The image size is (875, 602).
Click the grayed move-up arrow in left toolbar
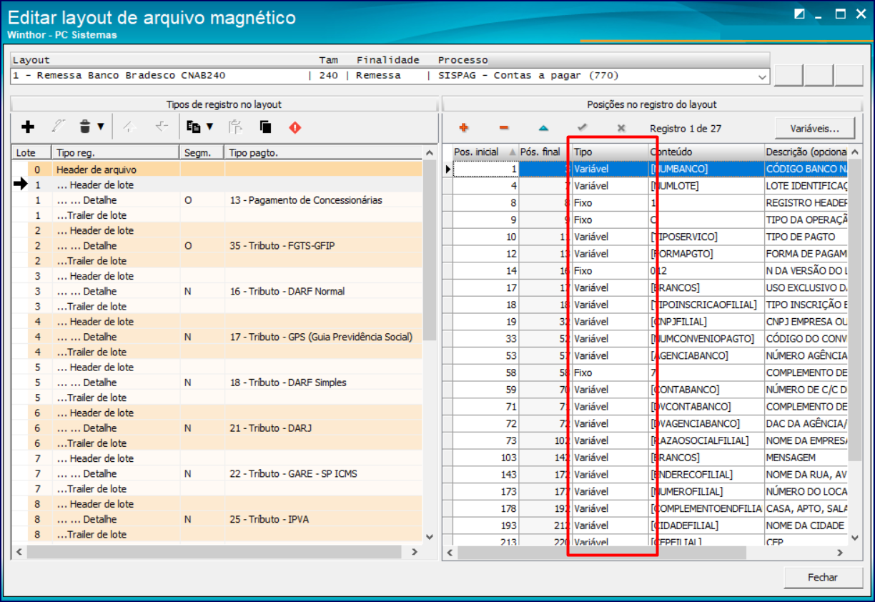129,127
